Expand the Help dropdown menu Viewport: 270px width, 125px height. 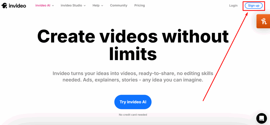(98, 6)
